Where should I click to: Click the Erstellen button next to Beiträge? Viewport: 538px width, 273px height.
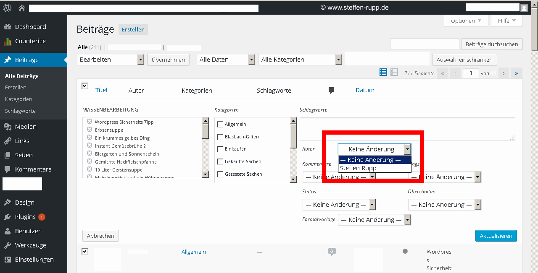[x=133, y=29]
